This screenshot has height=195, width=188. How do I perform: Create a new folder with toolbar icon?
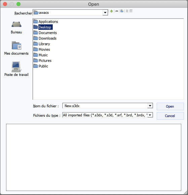click(122, 11)
